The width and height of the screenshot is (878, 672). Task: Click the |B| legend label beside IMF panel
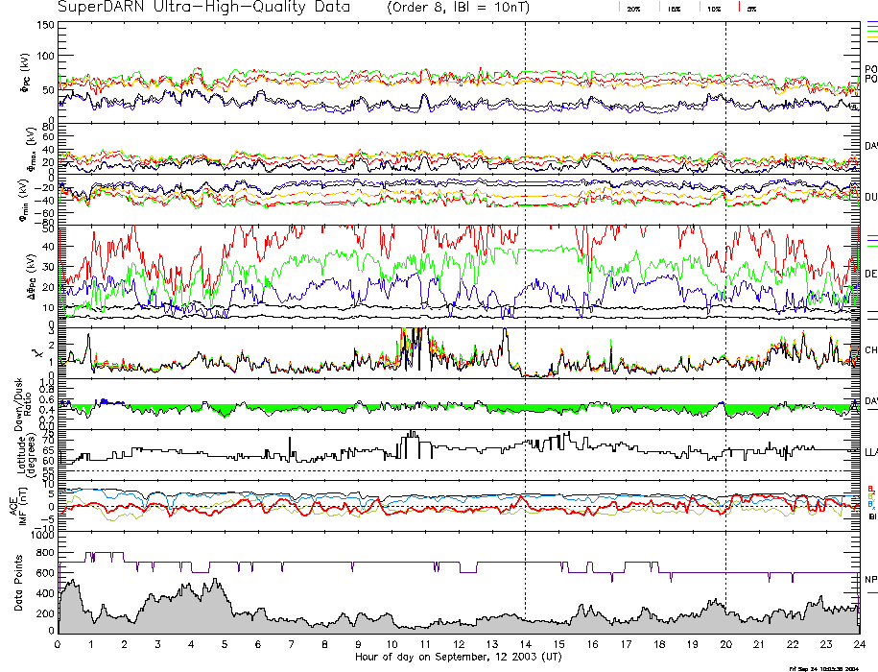click(x=872, y=516)
